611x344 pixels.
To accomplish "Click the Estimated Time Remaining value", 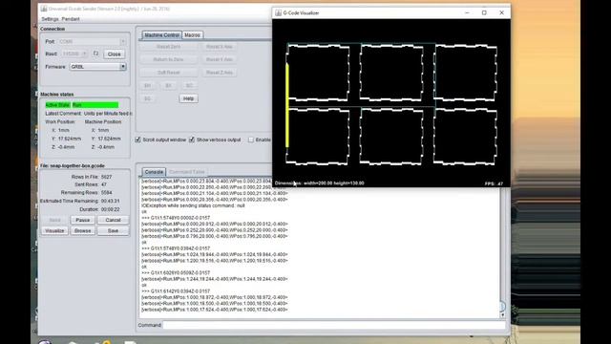I will click(111, 201).
